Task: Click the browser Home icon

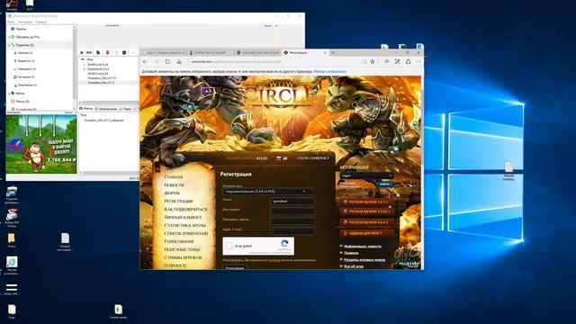Action: (x=179, y=62)
